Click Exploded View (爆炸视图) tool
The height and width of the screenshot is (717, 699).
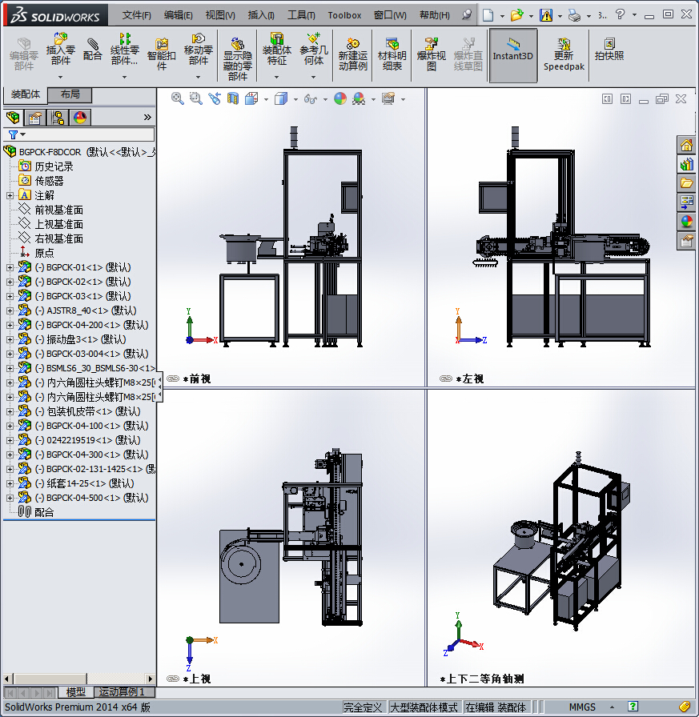431,54
